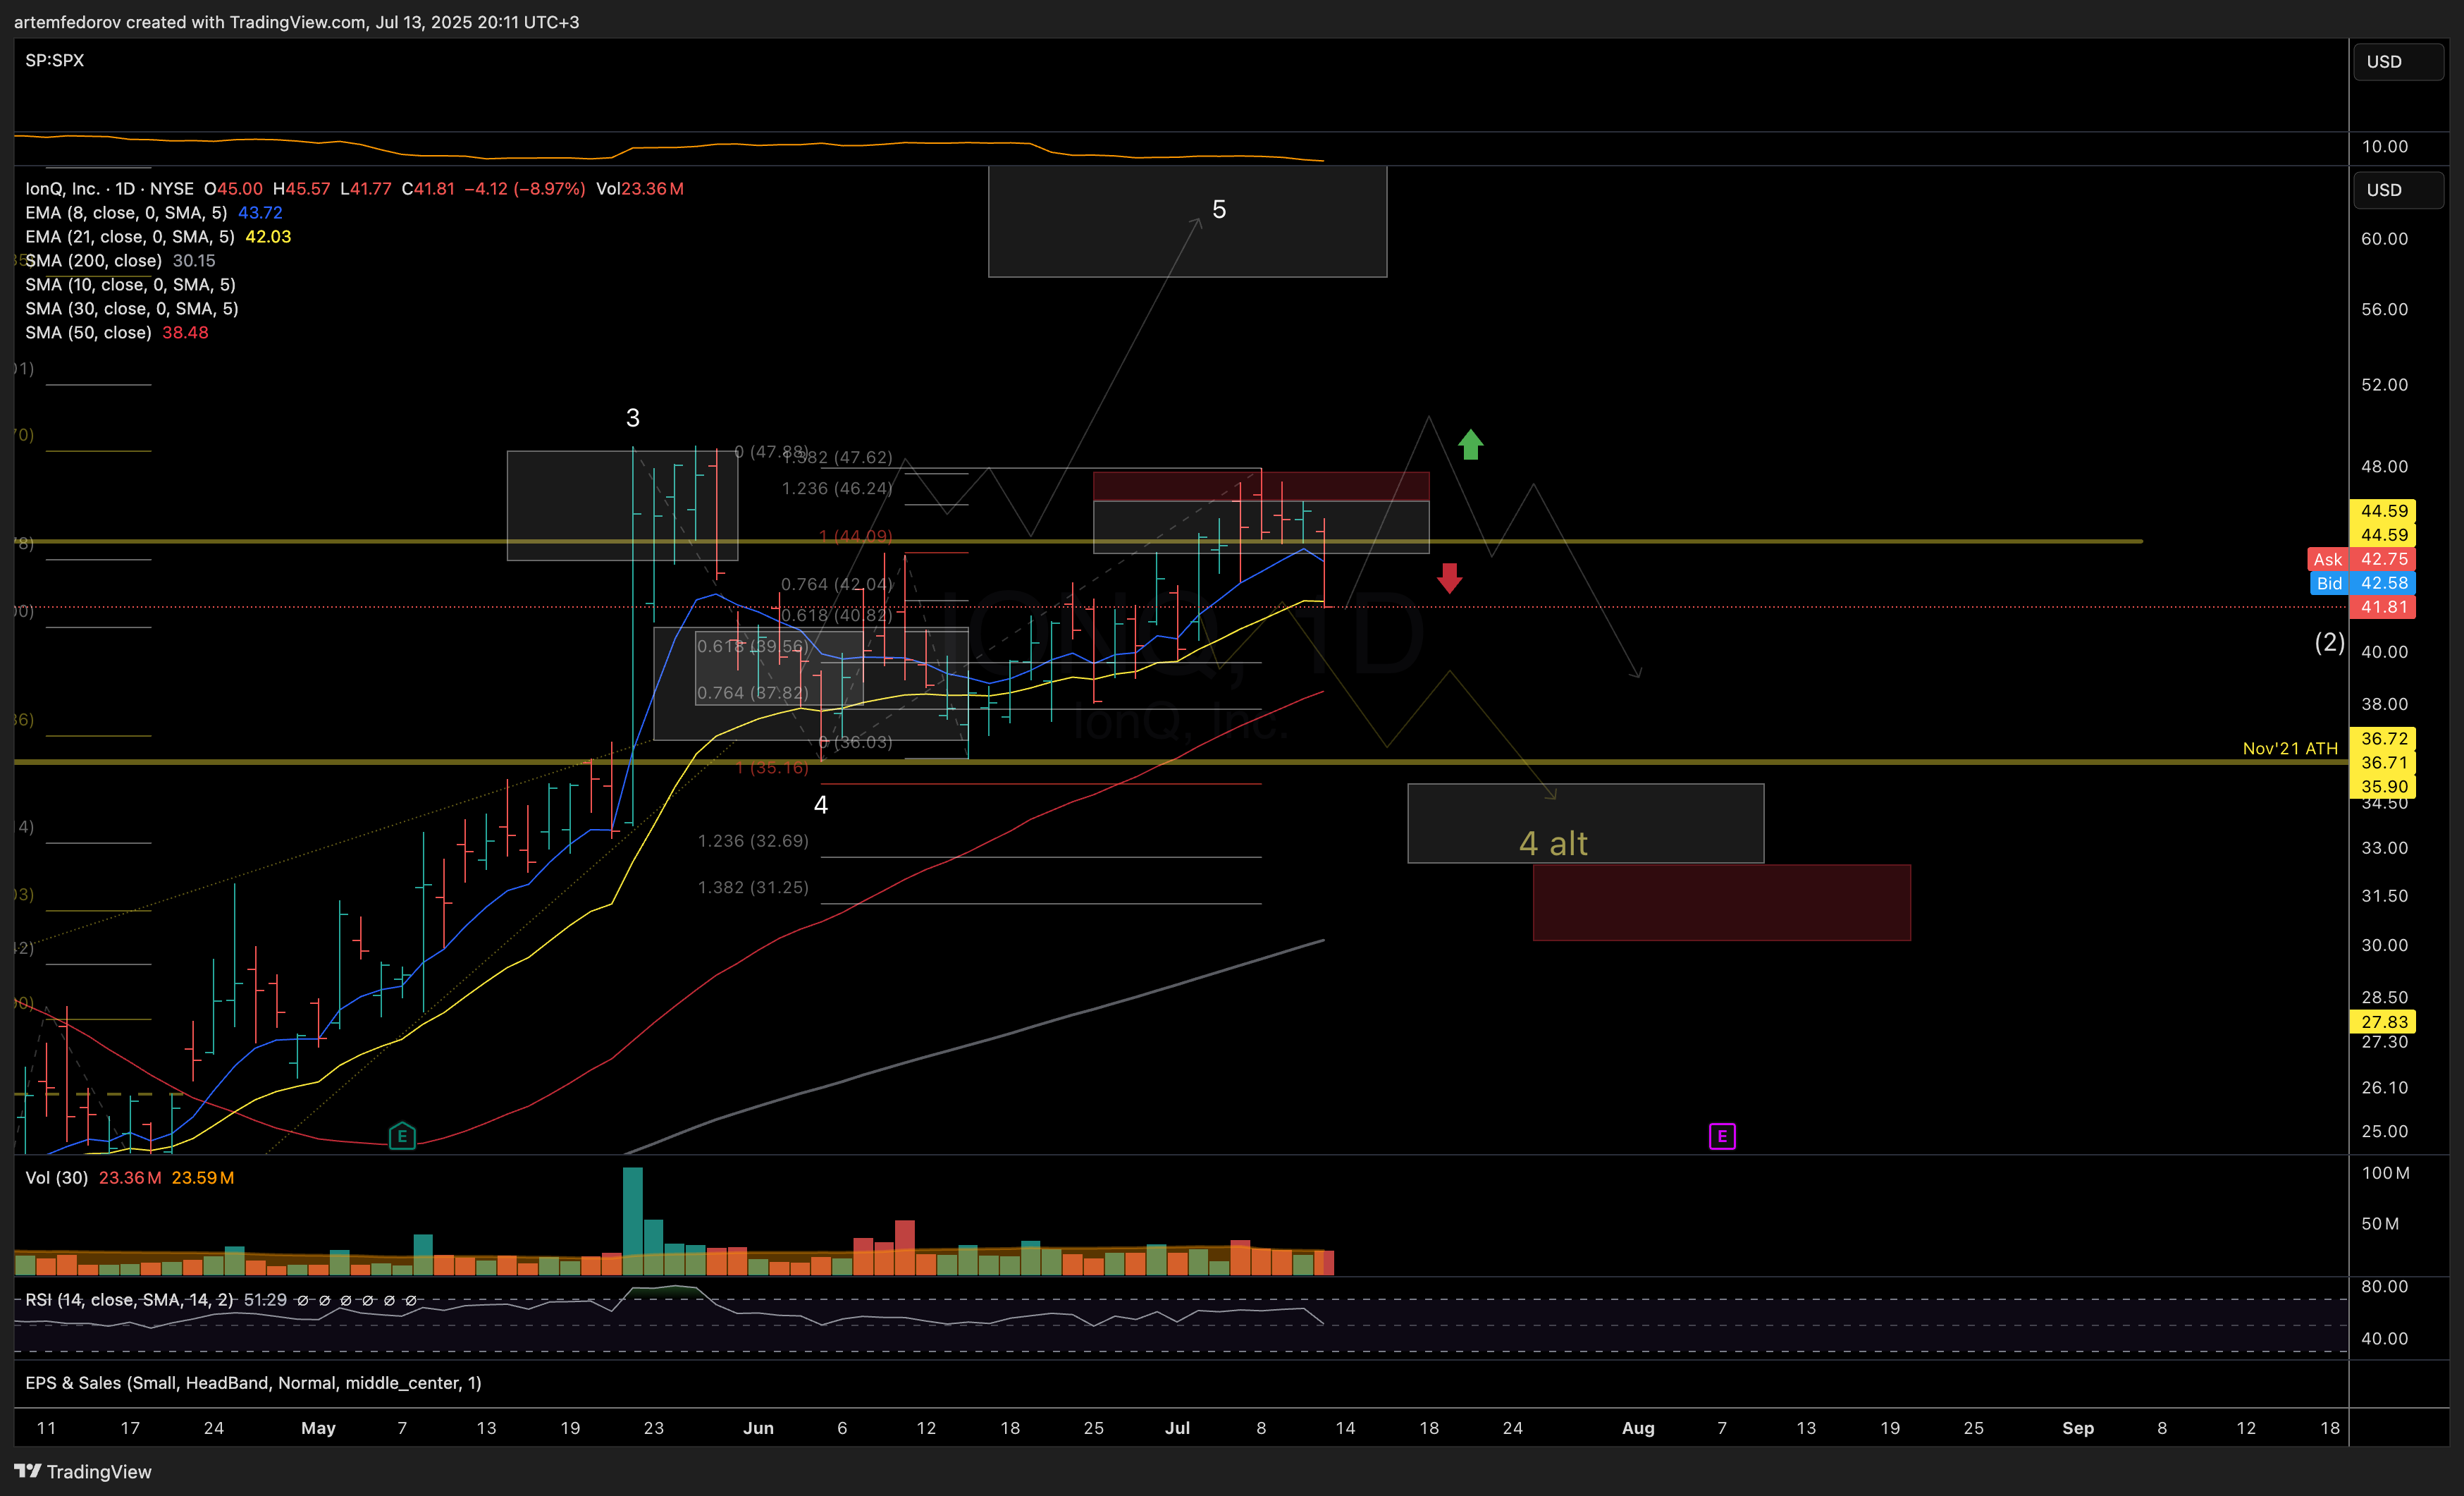Viewport: 2464px width, 1496px height.
Task: Click the 1.382 (31.25) Fibonacci label
Action: (753, 888)
